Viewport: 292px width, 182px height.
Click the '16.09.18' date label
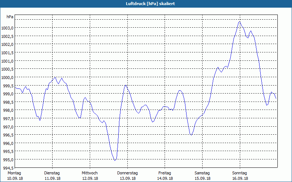click(x=240, y=178)
